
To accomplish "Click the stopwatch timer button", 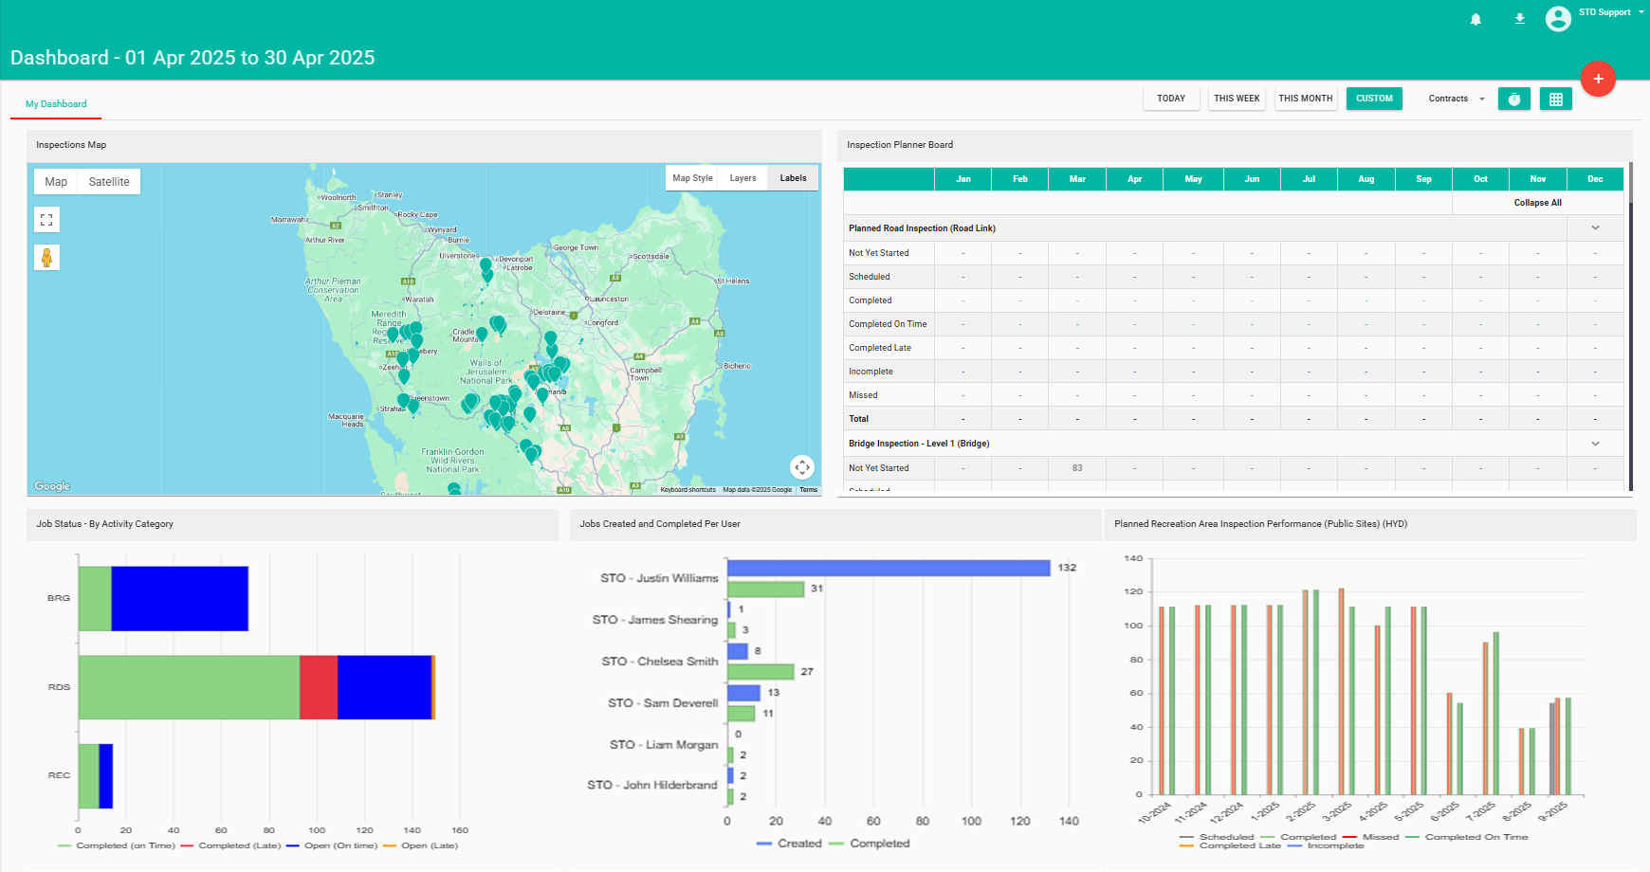I will 1513,99.
